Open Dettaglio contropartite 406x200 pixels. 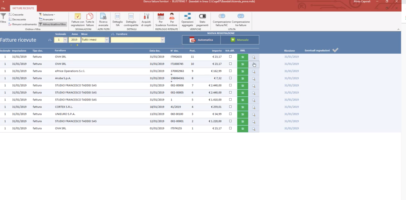[131, 20]
